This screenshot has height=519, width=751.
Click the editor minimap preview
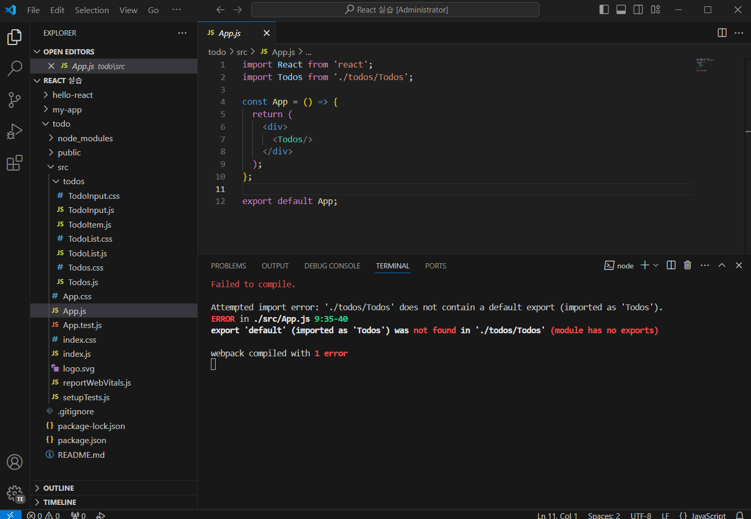tap(705, 64)
